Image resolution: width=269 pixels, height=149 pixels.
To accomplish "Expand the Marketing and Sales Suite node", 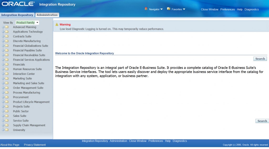I will [3, 83].
